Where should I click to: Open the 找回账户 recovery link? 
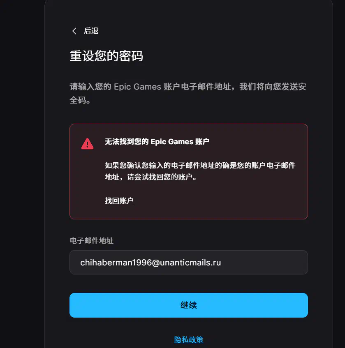(119, 201)
